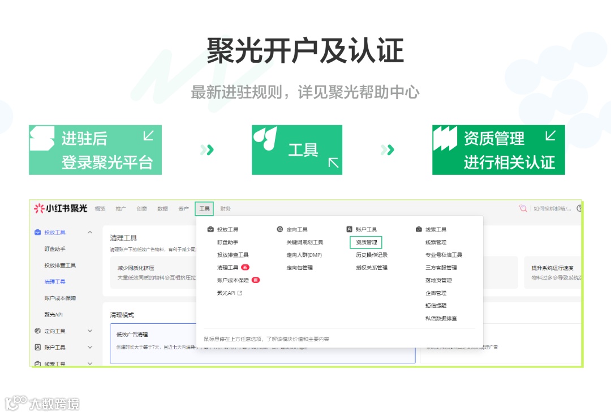The width and height of the screenshot is (611, 415).
Task: Open 历史操作记录 under 账户工具
Action: [372, 255]
